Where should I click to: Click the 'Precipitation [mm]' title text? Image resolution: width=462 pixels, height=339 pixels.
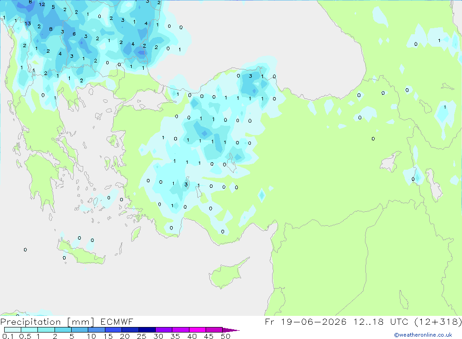click(x=47, y=321)
